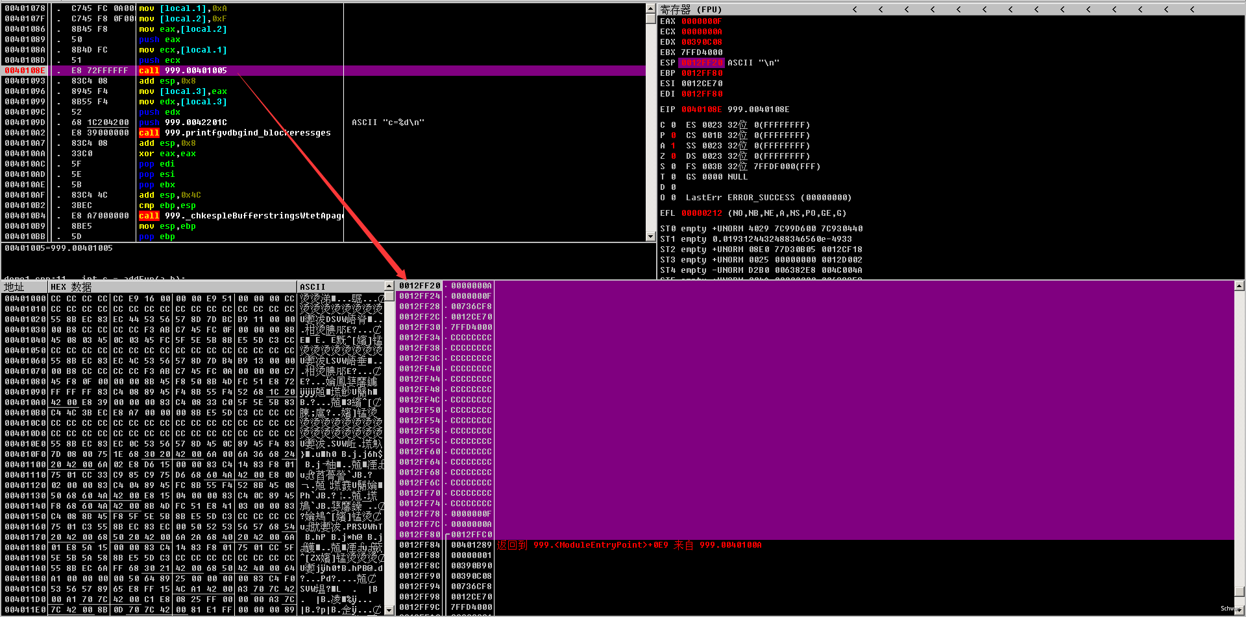Screen dimensions: 1246x617
Task: Select dump row at address 00401080
Action: 193,382
